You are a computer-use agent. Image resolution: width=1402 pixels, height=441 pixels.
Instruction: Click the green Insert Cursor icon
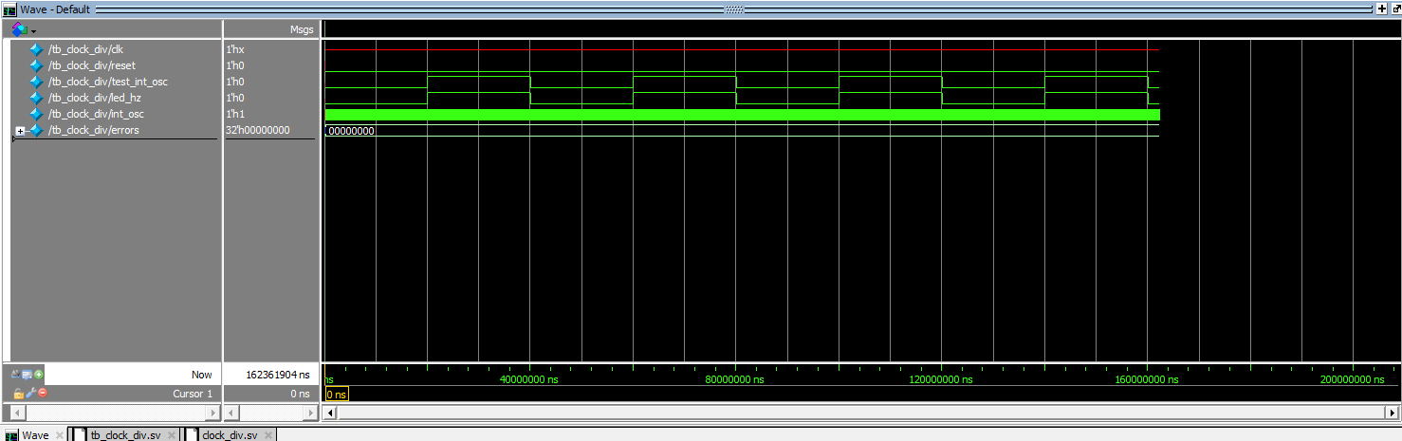pyautogui.click(x=39, y=375)
